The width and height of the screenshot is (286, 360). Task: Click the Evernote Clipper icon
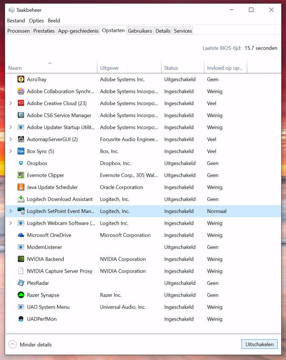[x=21, y=175]
